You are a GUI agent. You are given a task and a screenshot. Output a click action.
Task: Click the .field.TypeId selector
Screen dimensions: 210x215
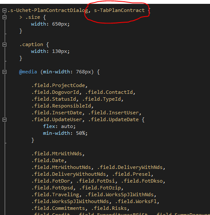point(102,99)
